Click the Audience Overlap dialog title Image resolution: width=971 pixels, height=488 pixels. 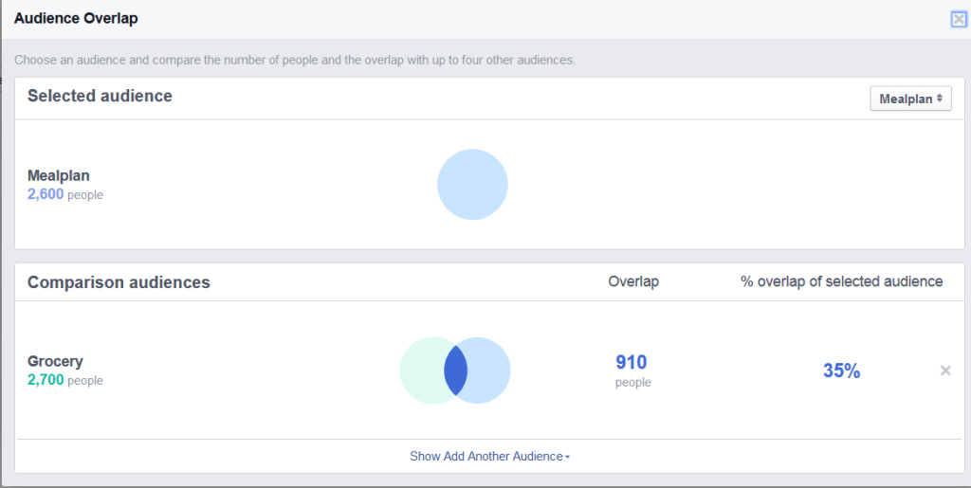[76, 19]
